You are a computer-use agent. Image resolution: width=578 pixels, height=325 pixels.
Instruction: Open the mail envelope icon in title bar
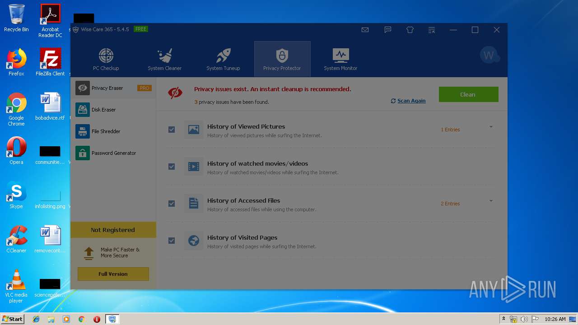tap(365, 30)
